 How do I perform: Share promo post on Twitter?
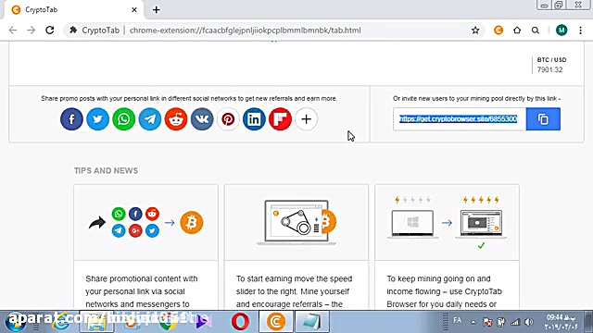pos(97,119)
